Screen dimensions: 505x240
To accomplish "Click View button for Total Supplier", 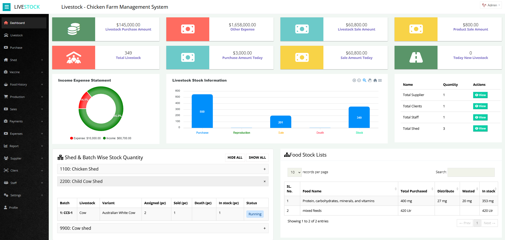I will (480, 95).
